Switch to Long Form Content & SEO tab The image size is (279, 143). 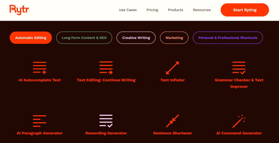tap(84, 37)
